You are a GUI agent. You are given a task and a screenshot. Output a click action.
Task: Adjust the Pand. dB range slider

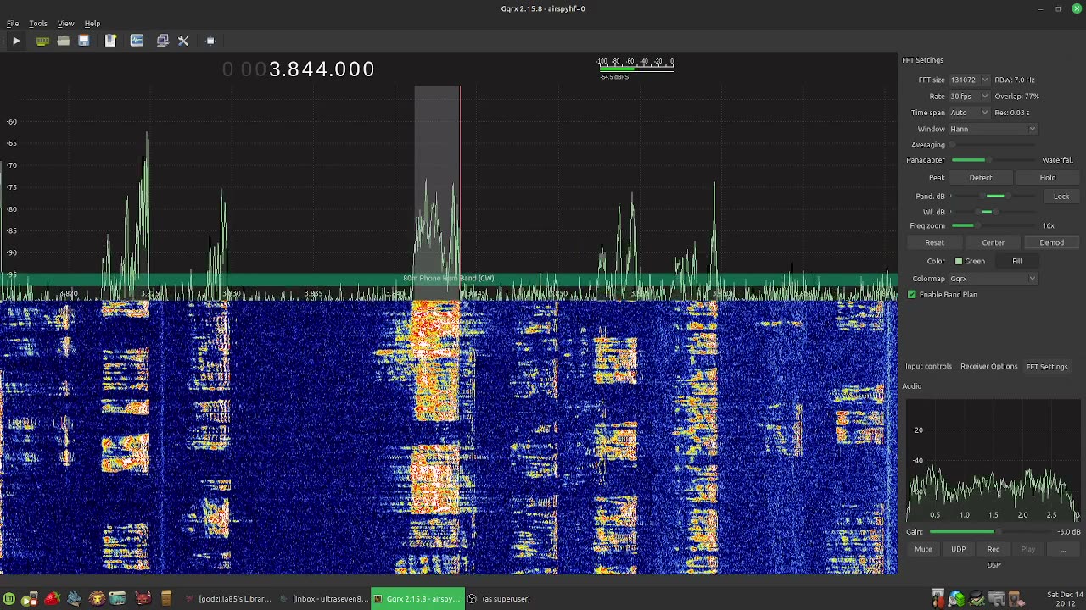click(993, 197)
